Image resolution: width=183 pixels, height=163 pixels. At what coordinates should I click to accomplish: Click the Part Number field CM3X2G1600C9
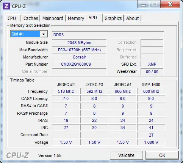79,64
